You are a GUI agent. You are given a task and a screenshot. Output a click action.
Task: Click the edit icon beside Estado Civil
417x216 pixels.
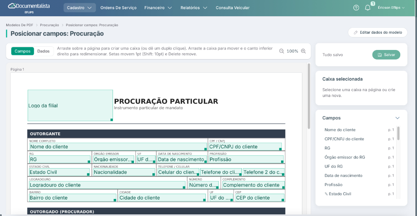[326, 194]
